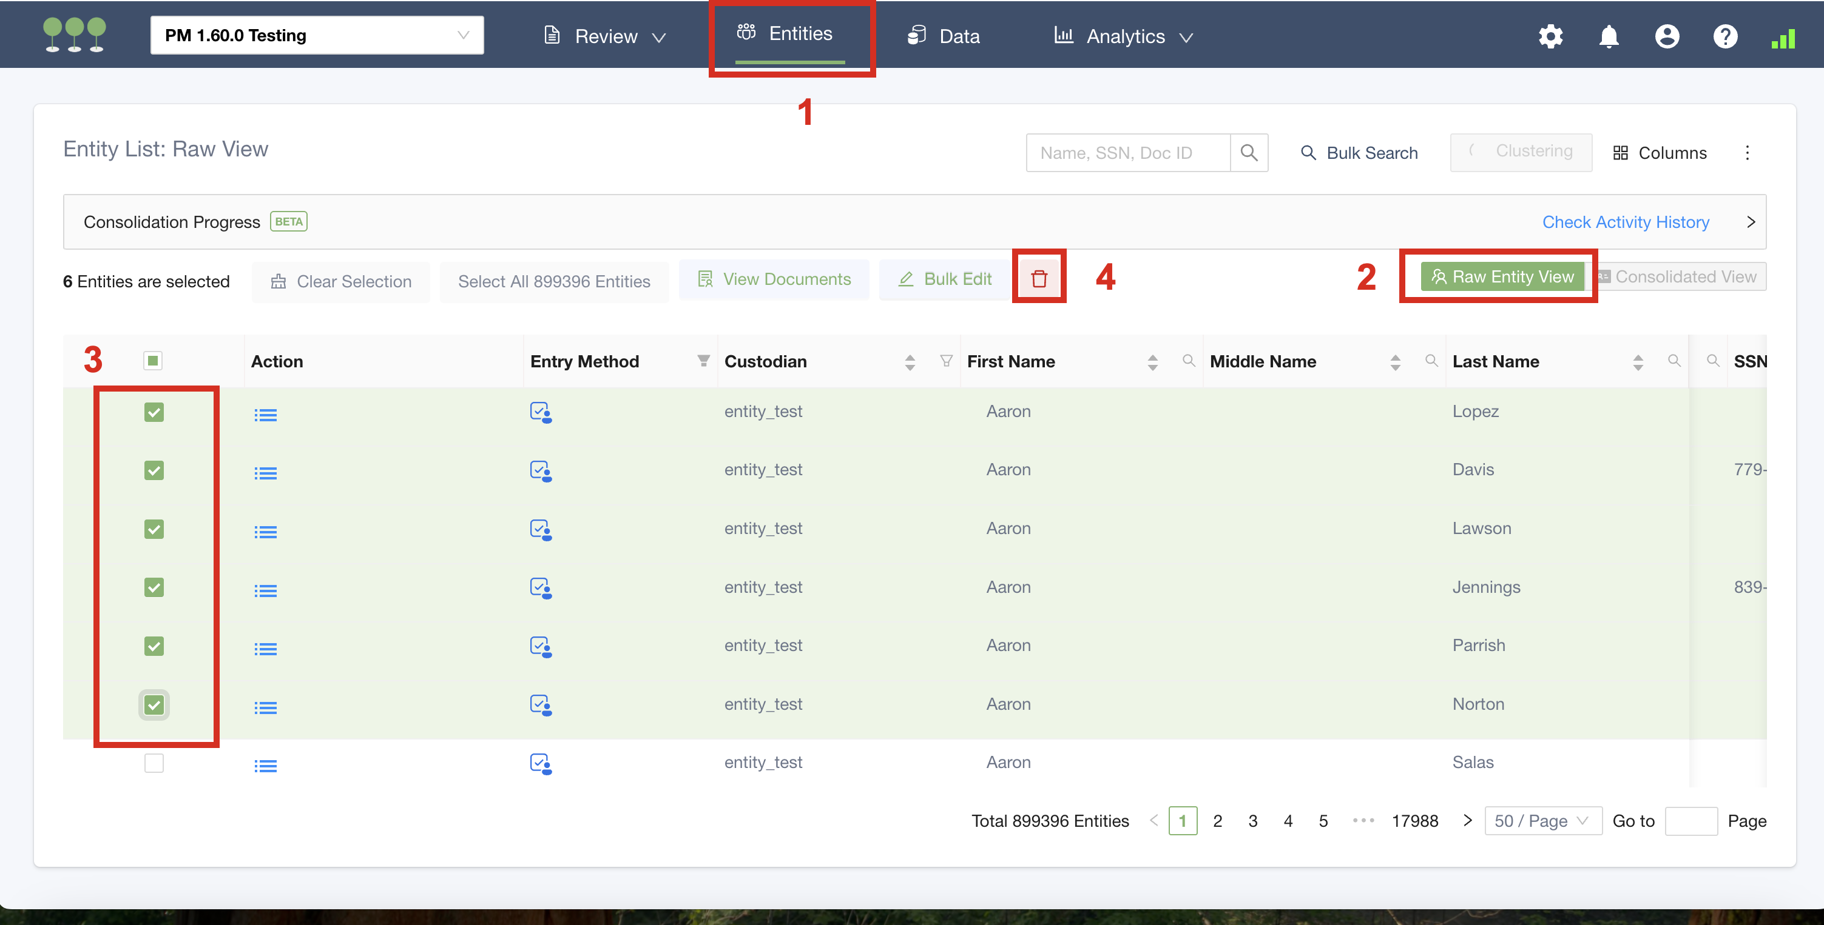Viewport: 1824px width, 925px height.
Task: Expand the Consolidation Progress panel chevron
Action: click(x=1751, y=222)
